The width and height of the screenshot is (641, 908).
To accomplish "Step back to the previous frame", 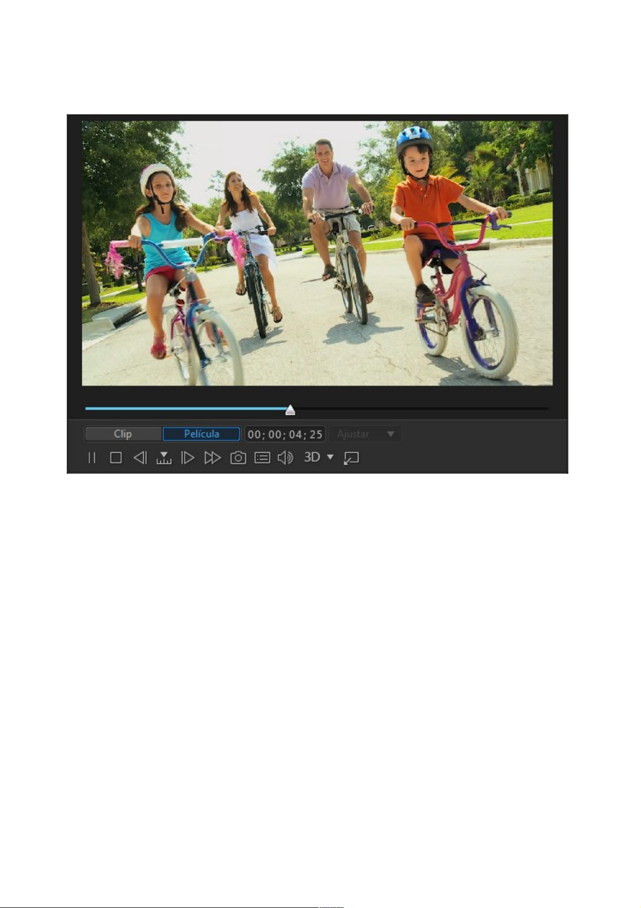I will click(x=140, y=458).
